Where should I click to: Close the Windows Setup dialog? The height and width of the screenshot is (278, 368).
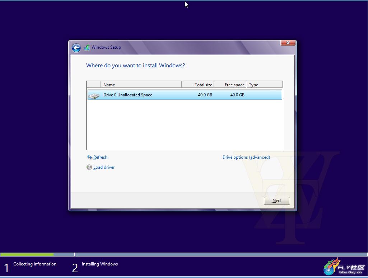click(x=288, y=43)
